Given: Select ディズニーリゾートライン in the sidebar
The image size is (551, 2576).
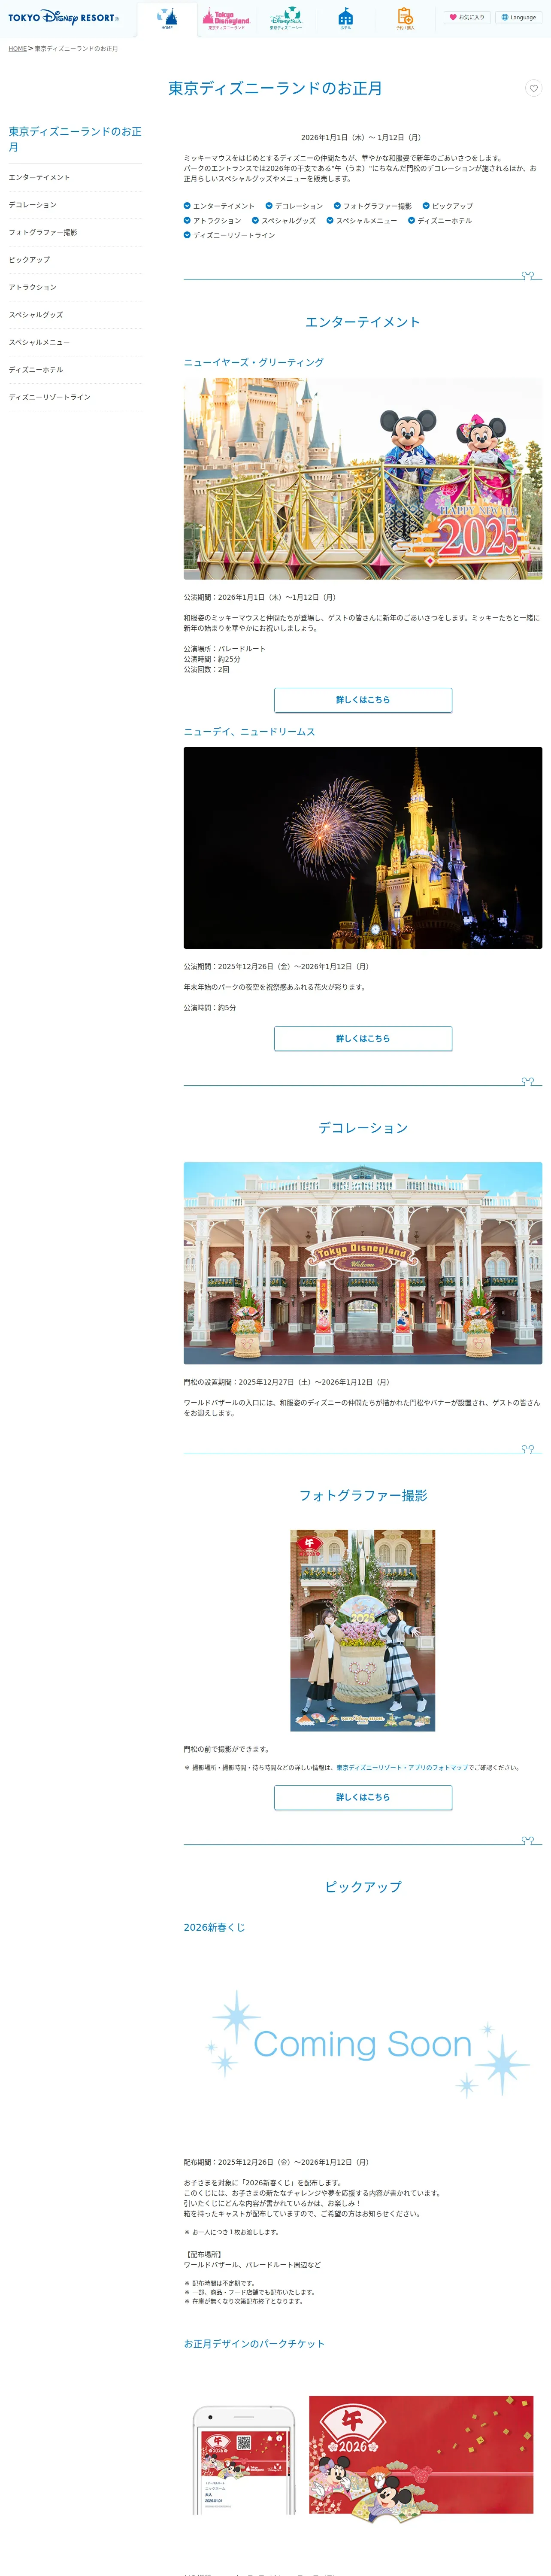Looking at the screenshot, I should tap(75, 397).
